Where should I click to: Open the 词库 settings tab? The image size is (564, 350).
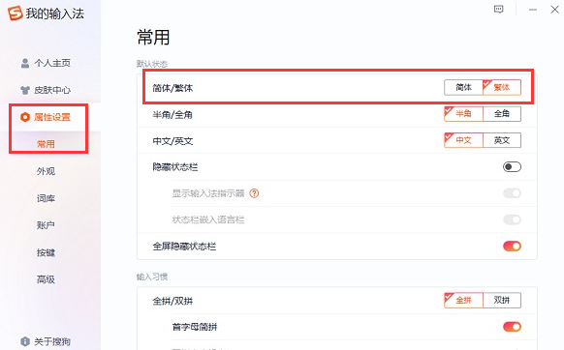(46, 198)
